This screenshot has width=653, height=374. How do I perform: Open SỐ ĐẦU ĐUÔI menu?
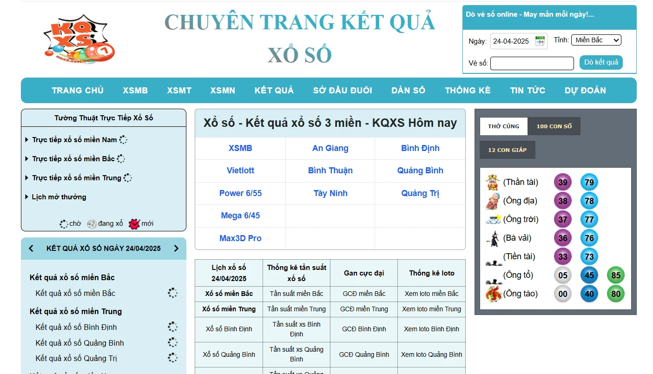click(343, 91)
